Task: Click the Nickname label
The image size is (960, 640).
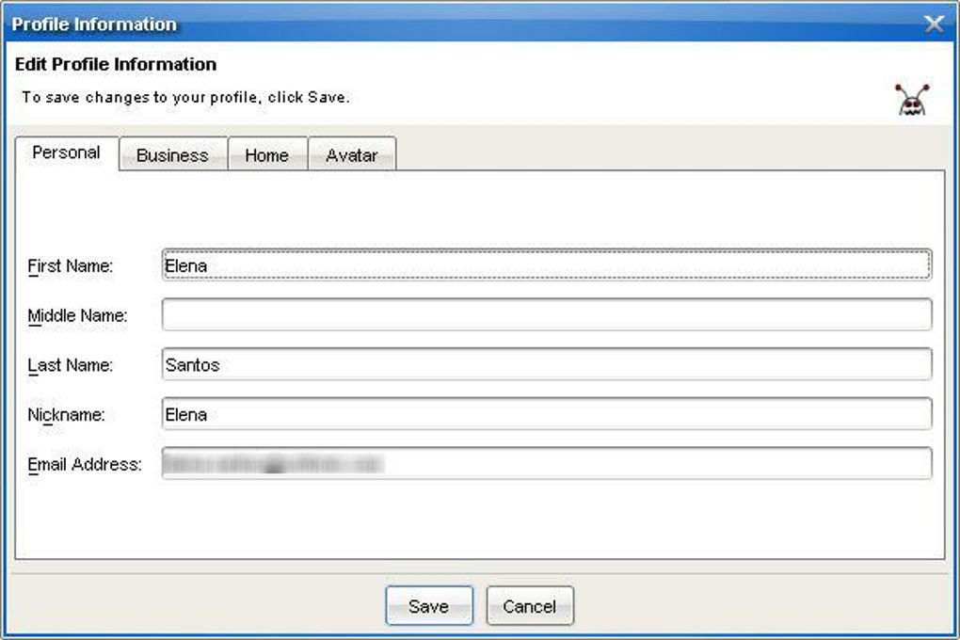Action: 66,415
